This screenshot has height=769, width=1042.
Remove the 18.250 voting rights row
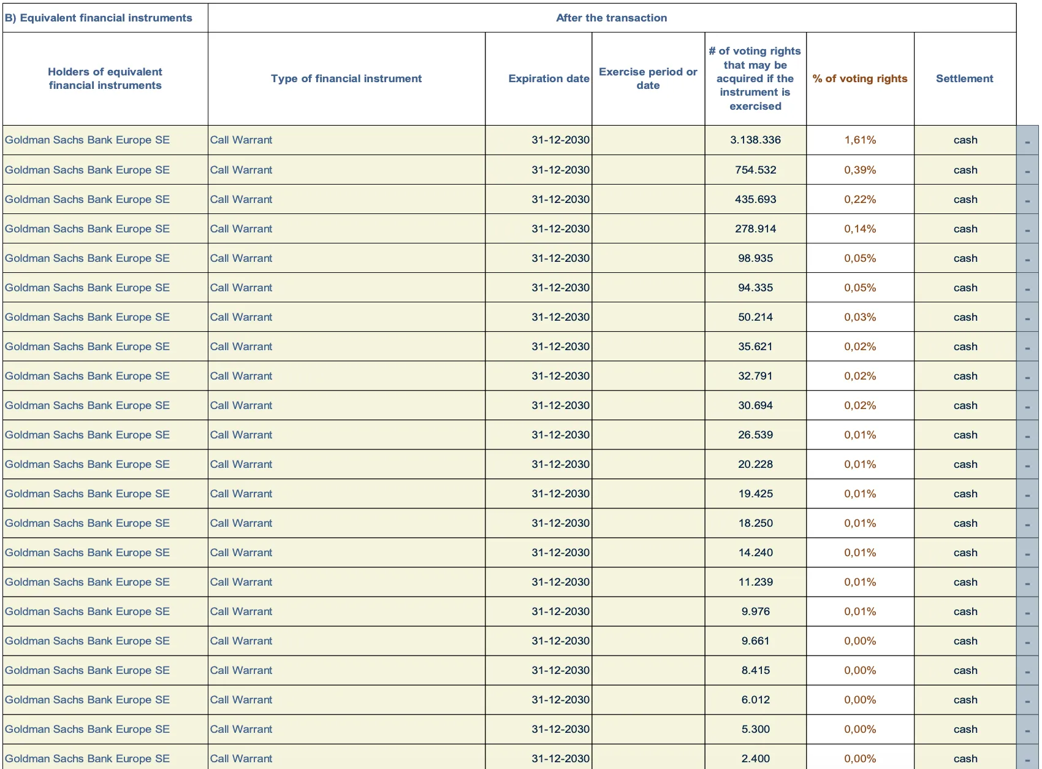click(1027, 523)
